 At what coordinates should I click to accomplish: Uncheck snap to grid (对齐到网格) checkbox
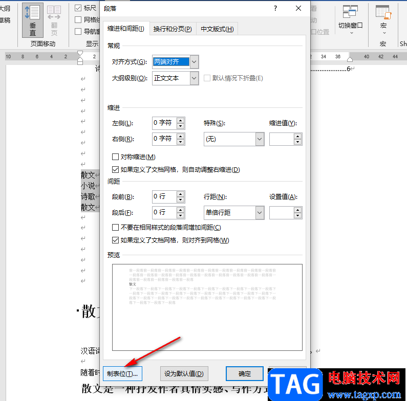pos(115,240)
